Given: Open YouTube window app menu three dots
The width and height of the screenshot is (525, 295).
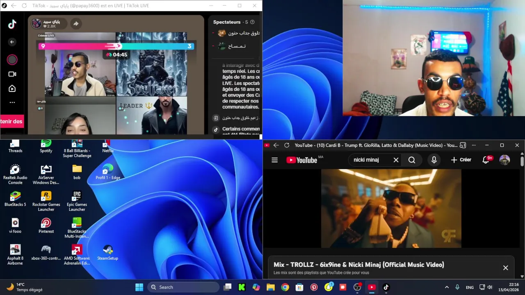Looking at the screenshot, I should click(474, 145).
